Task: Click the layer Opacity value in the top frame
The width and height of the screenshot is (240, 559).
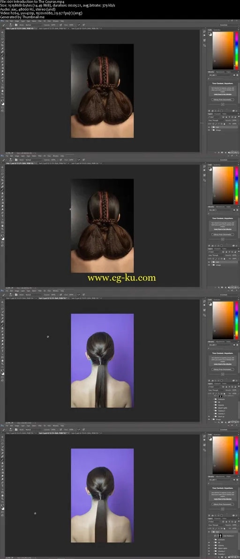Action: (x=234, y=120)
